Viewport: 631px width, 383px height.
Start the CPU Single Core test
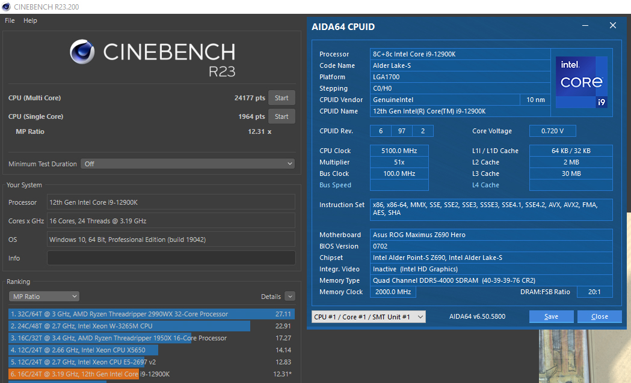(x=282, y=116)
